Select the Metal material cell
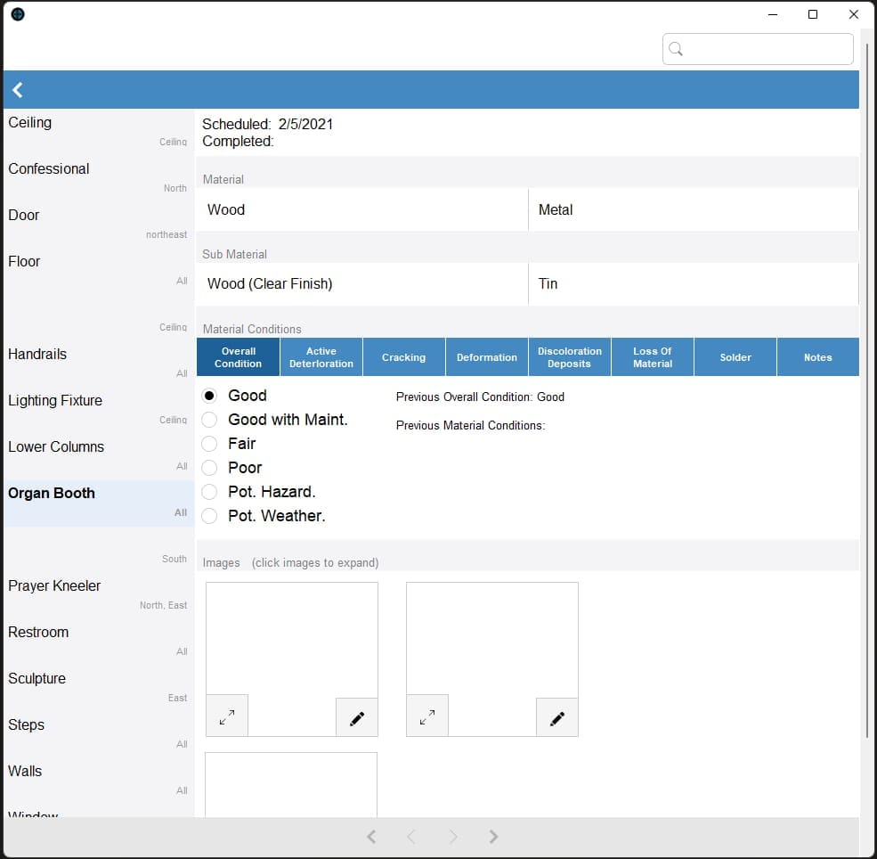 pyautogui.click(x=693, y=209)
